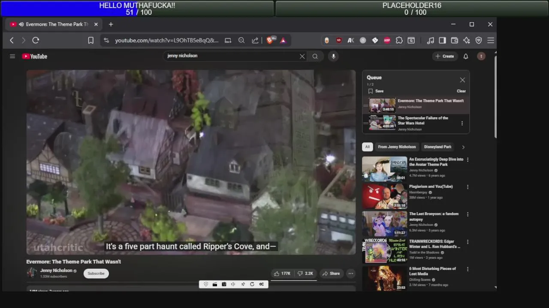Viewport: 549px width, 308px height.
Task: Bookmark this page with the bookmark icon
Action: pos(91,40)
